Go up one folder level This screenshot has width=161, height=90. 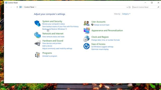17,7
